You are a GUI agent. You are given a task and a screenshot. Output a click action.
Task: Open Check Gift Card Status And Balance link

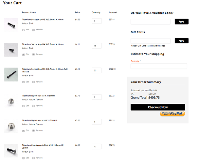148,46
